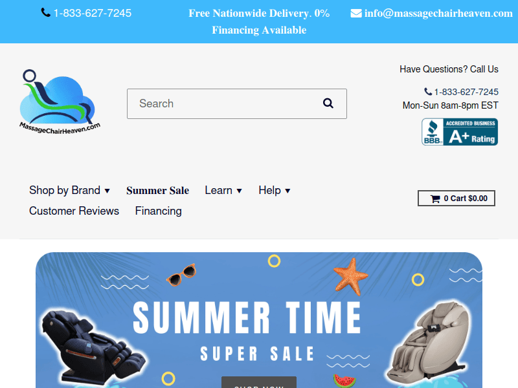Click the shopping cart icon
This screenshot has height=388, width=518.
point(435,199)
